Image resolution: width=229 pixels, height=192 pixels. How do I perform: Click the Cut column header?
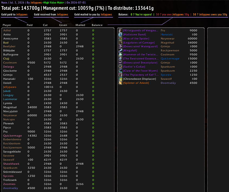tap(45, 25)
